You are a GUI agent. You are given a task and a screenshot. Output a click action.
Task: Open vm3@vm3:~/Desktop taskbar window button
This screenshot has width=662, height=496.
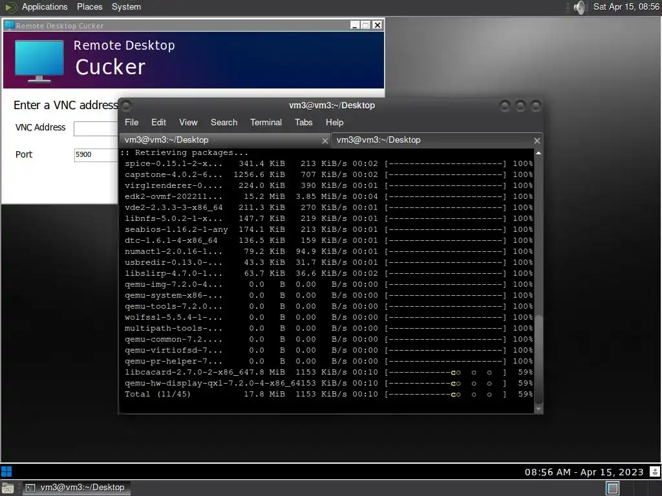point(76,488)
